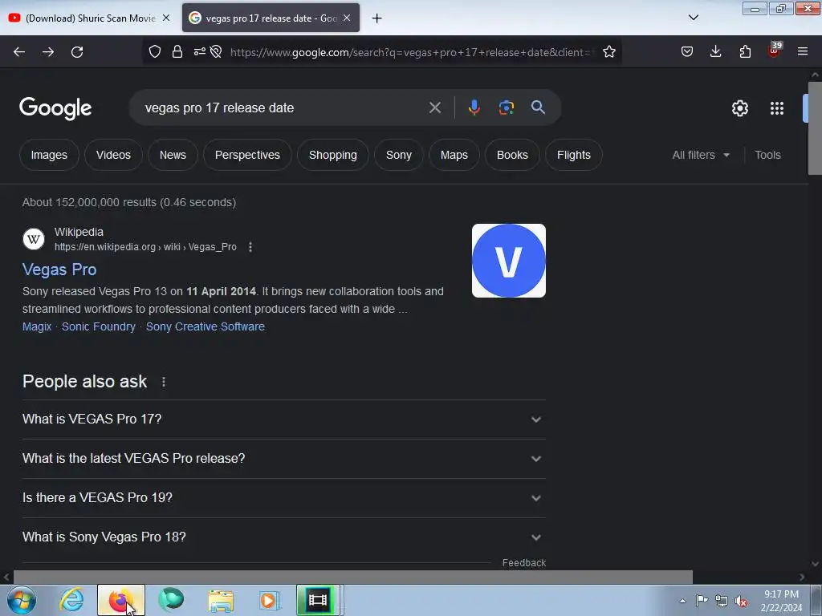Launch Internet Explorer from the taskbar
The image size is (822, 616).
(71, 600)
